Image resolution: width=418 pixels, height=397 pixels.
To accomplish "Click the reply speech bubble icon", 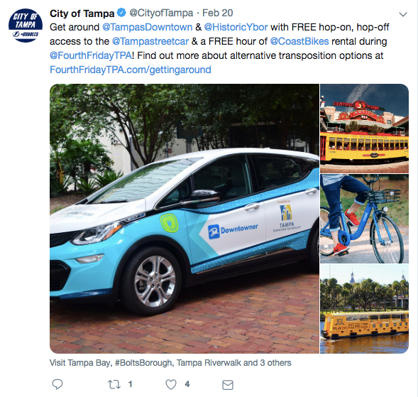I will (57, 384).
